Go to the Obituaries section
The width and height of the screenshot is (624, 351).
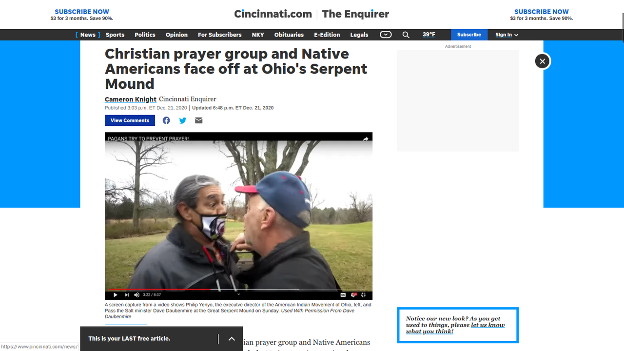[289, 35]
